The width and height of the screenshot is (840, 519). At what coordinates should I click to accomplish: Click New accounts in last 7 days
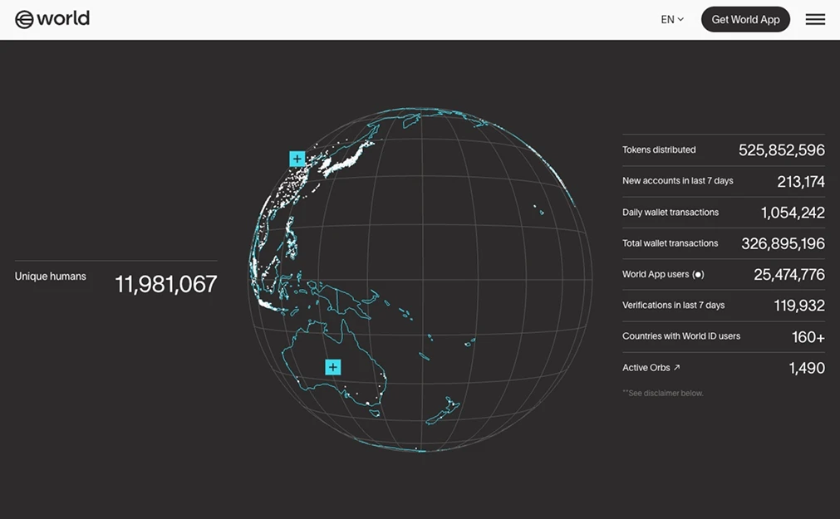tap(678, 181)
